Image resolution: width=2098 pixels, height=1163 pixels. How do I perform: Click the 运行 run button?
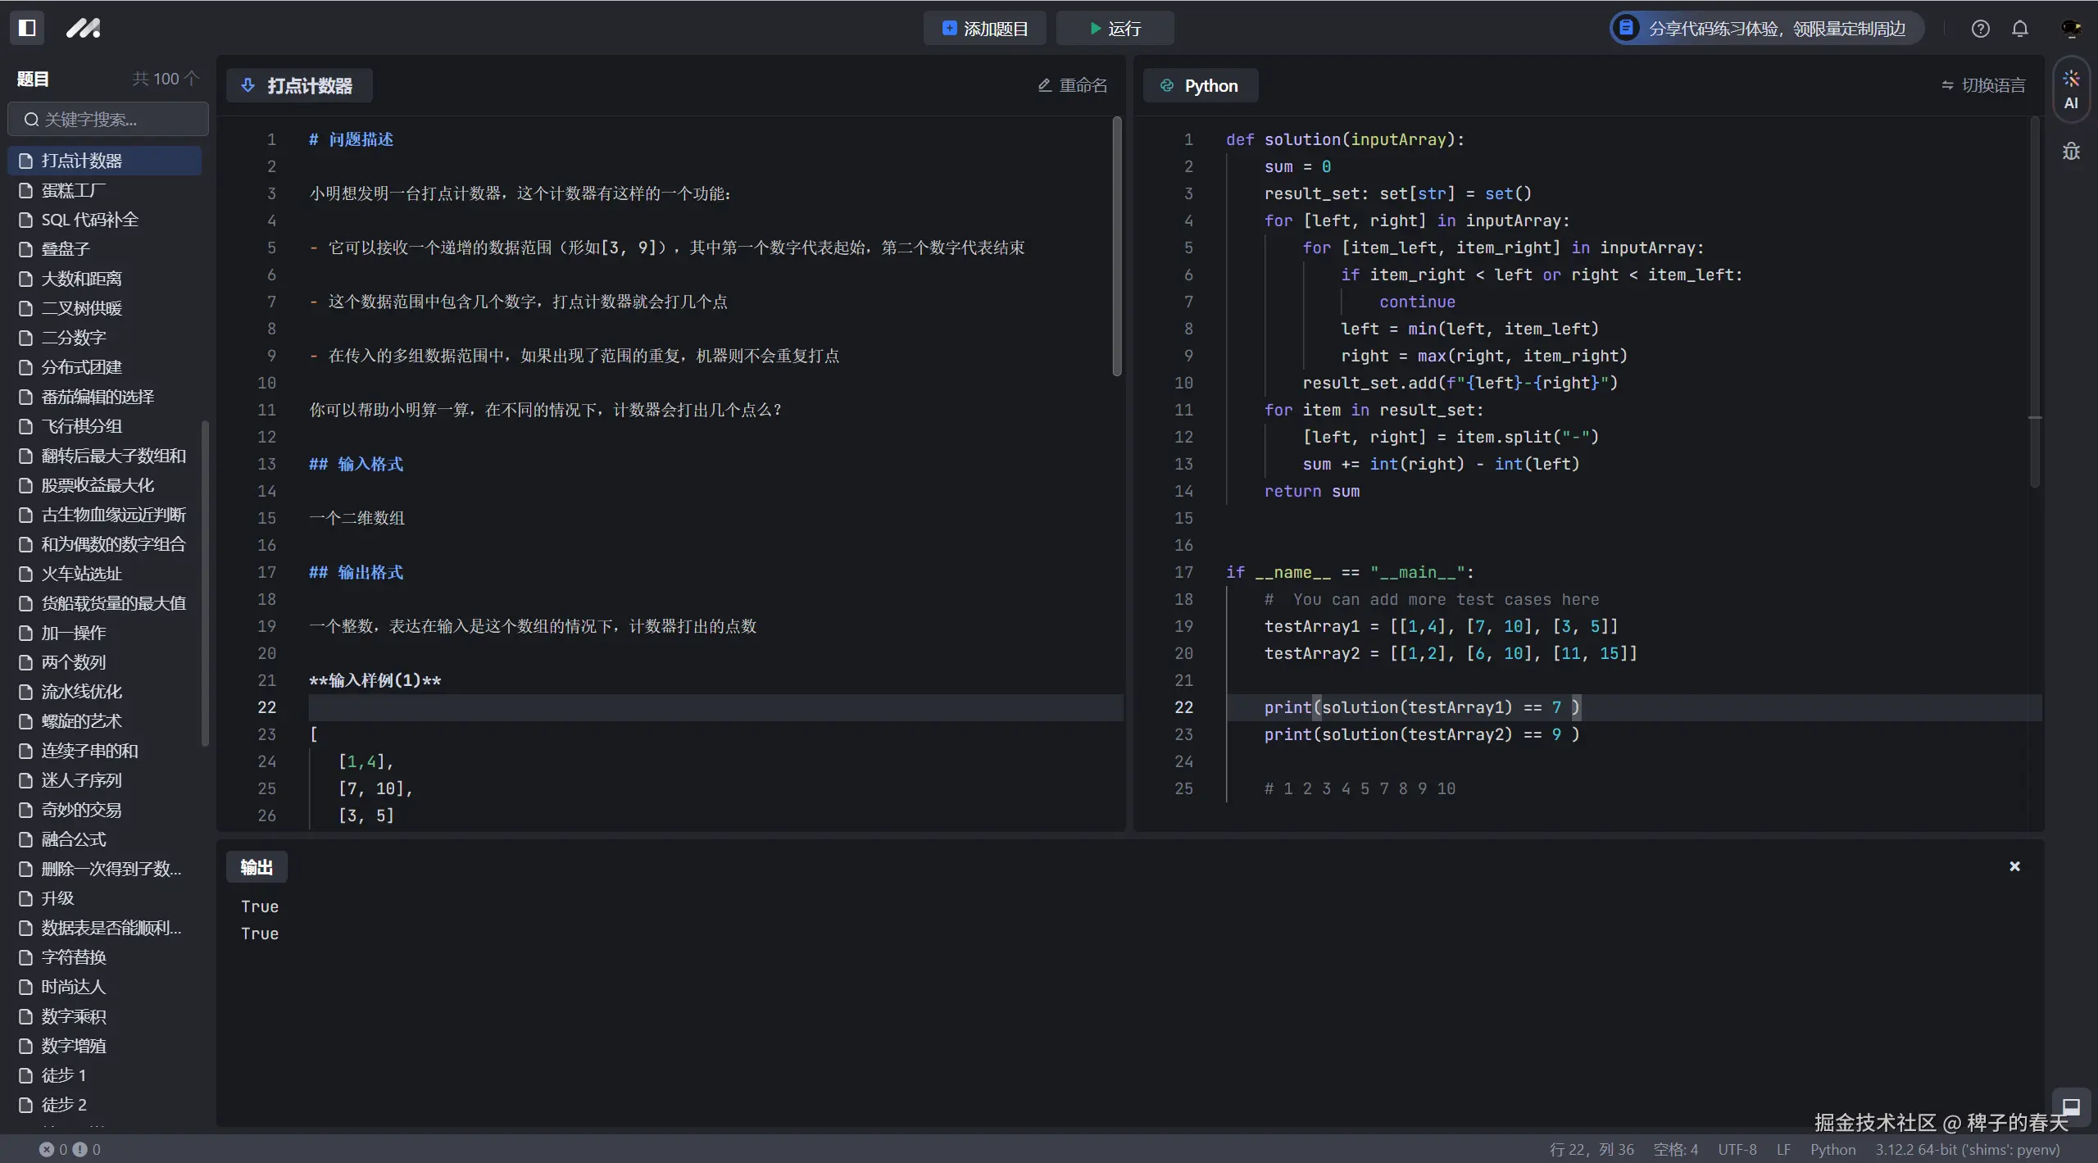coord(1115,29)
